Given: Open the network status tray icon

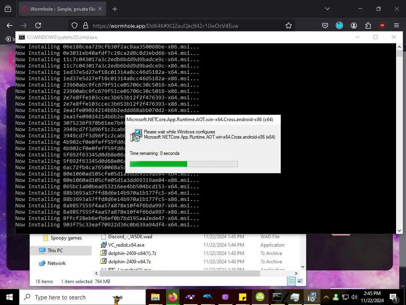Looking at the screenshot, I should pyautogui.click(x=345, y=297).
